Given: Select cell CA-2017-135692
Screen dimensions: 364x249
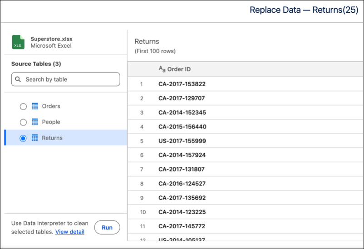Looking at the screenshot, I should click(182, 198).
